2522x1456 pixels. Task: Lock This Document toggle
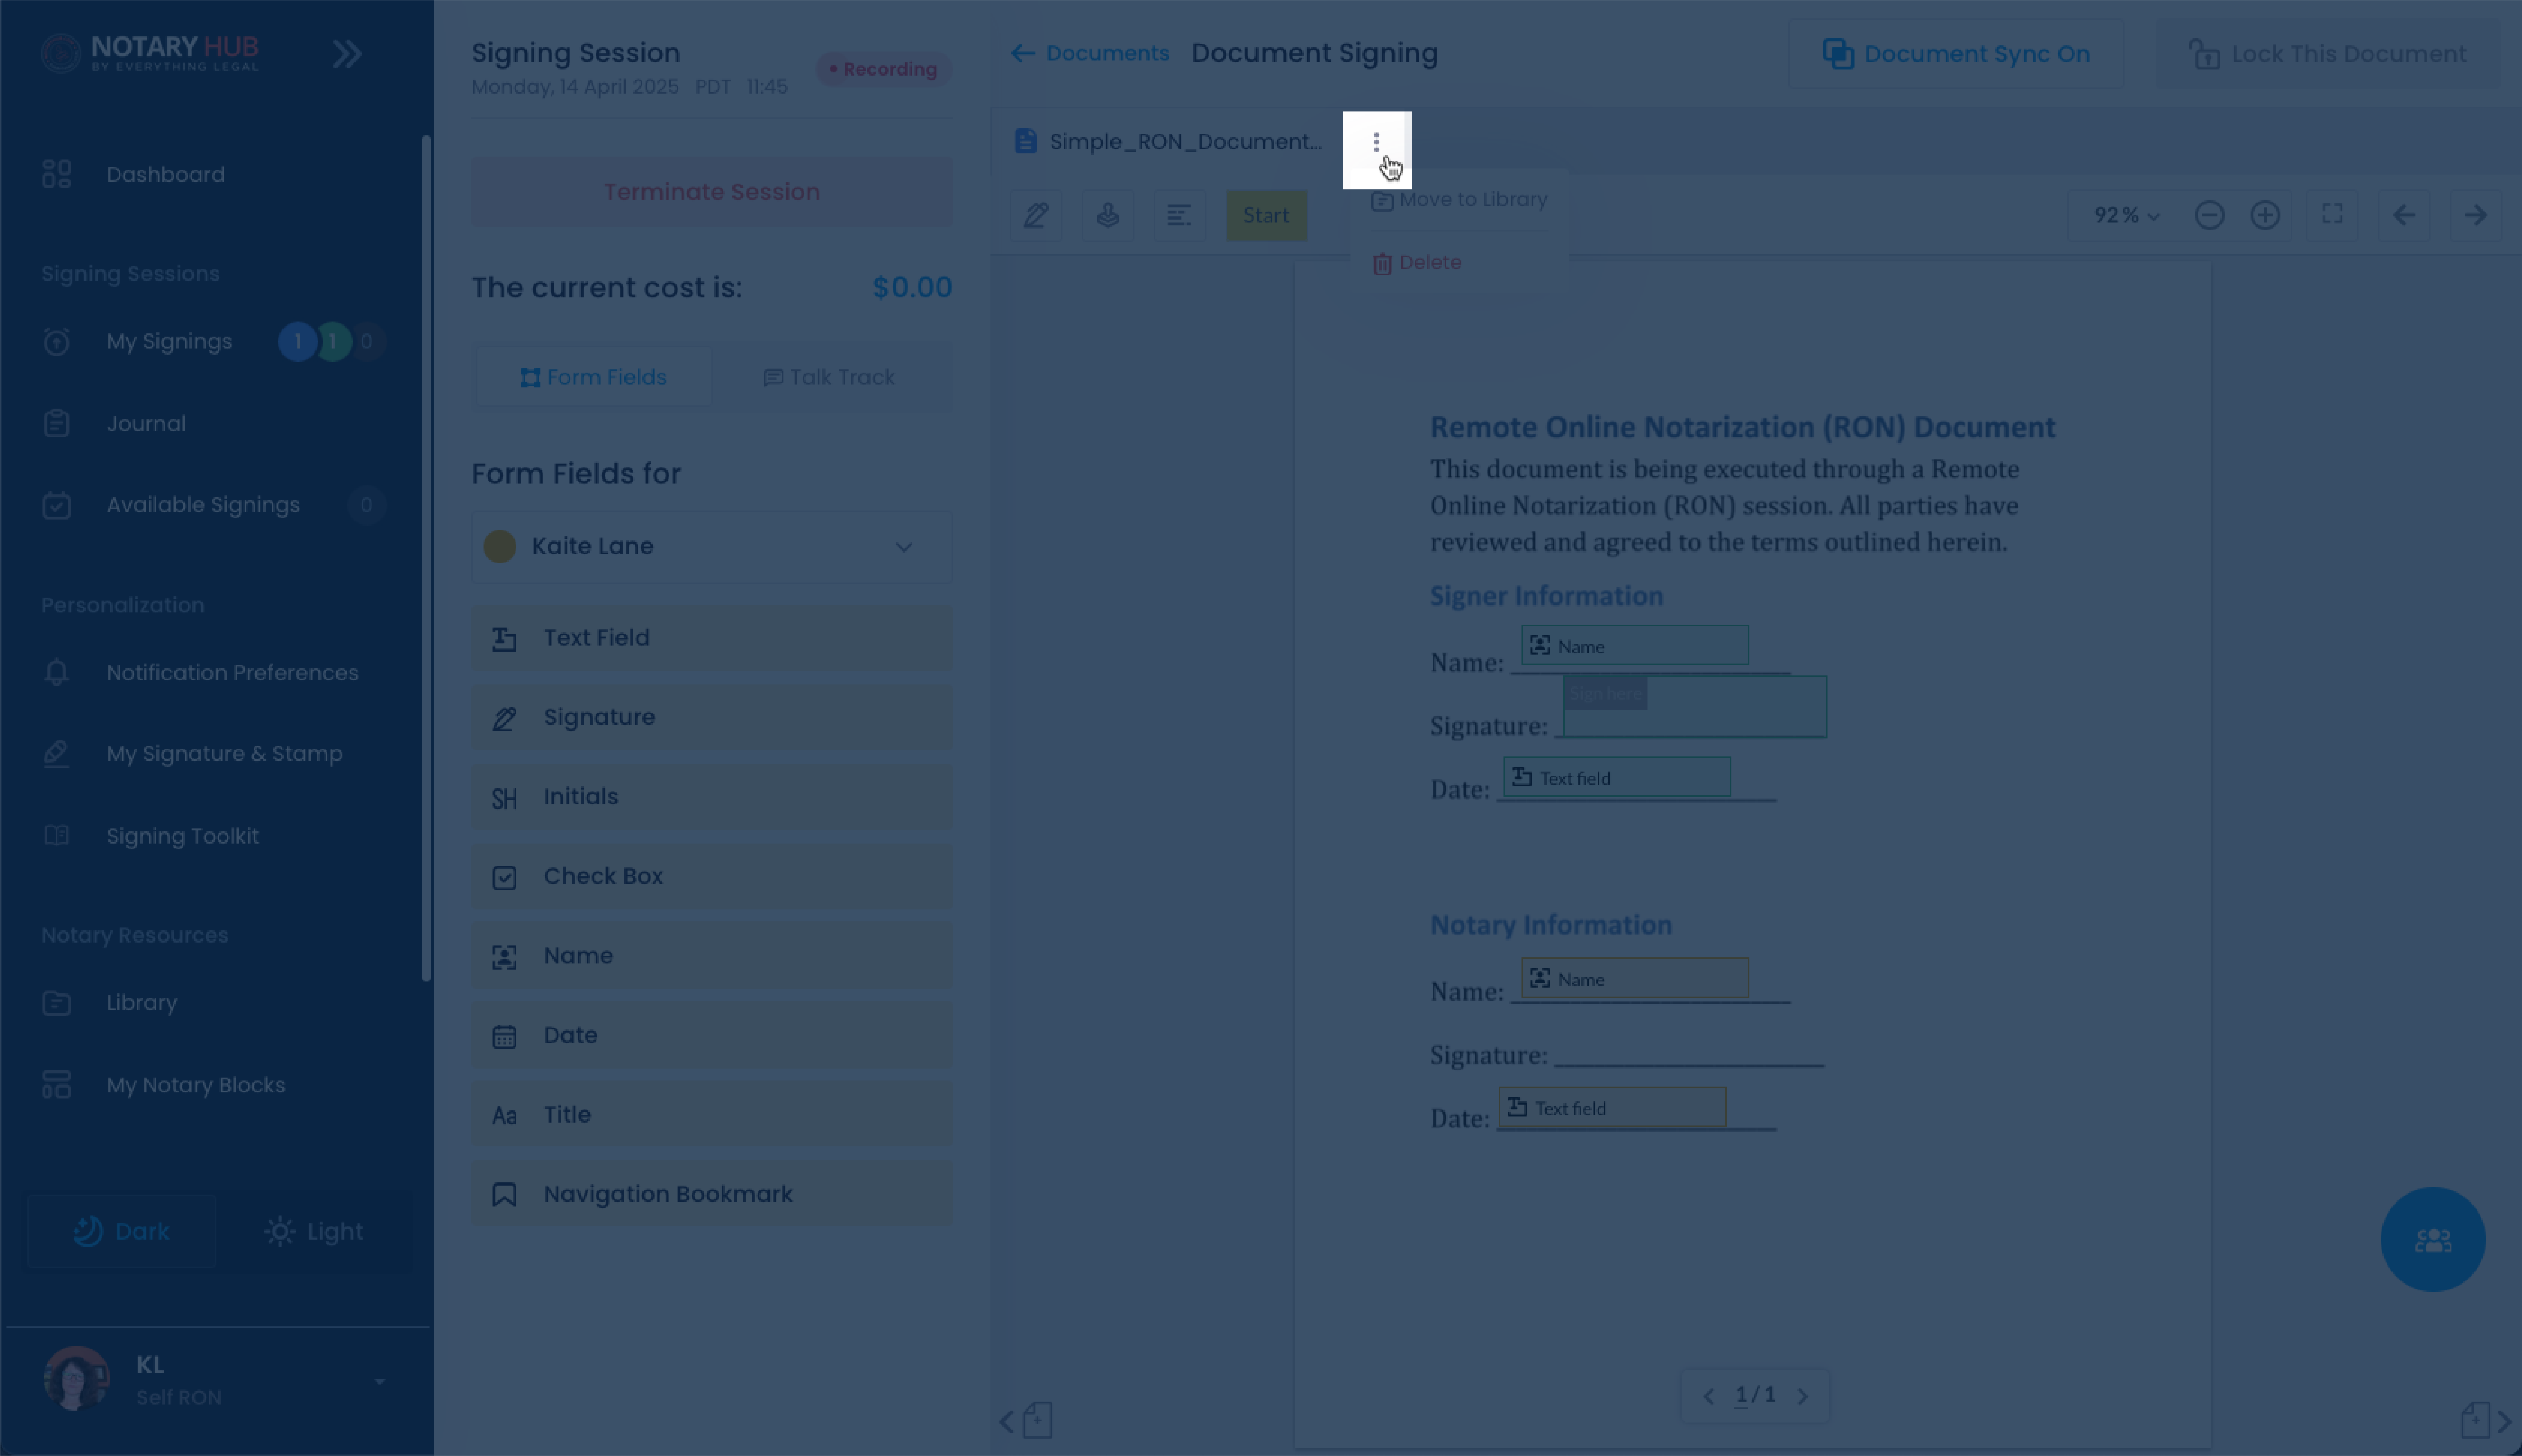[x=2328, y=54]
